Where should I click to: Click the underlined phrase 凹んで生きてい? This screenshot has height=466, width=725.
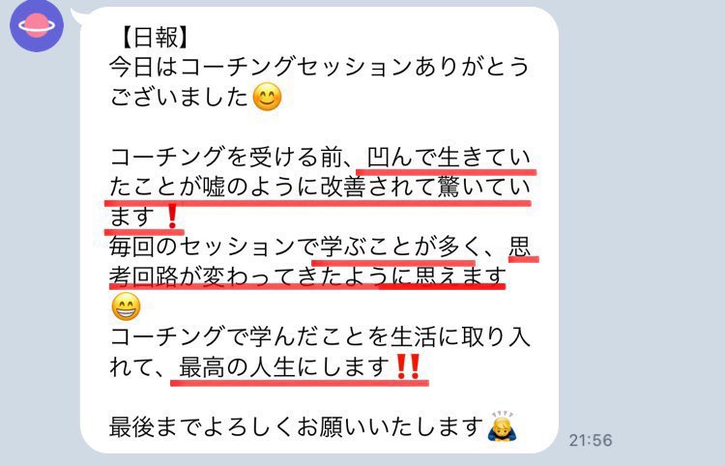point(449,158)
